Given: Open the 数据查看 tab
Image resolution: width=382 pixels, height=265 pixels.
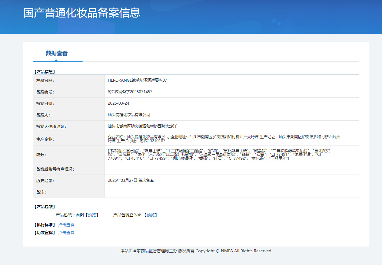Looking at the screenshot, I should click(x=57, y=54).
